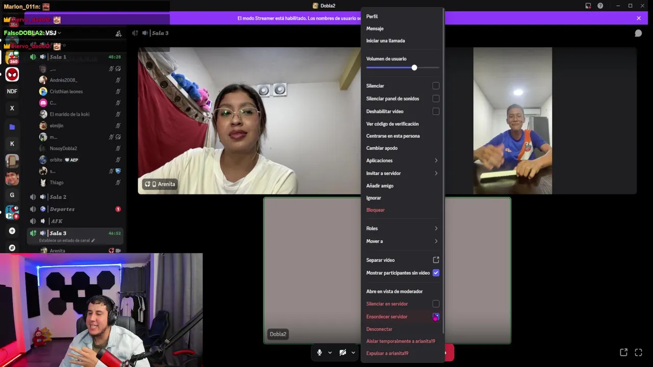This screenshot has height=367, width=653.
Task: Toggle the microphone mute button
Action: [x=319, y=352]
